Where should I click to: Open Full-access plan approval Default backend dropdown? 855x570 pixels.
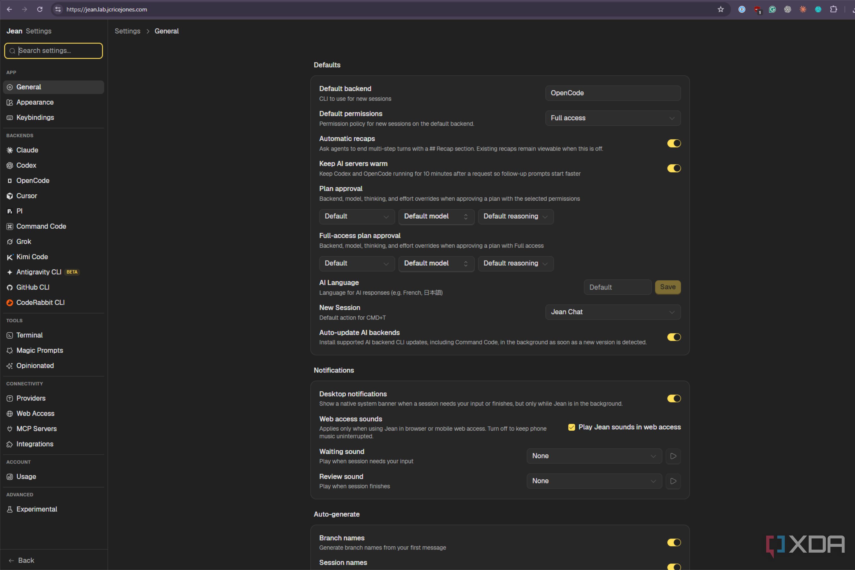tap(357, 264)
